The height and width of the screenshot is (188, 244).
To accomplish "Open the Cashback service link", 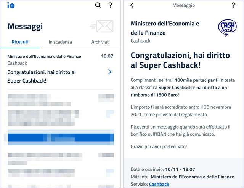I will point(159,184).
